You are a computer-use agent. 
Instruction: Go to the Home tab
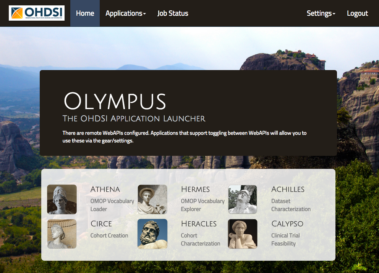point(85,13)
